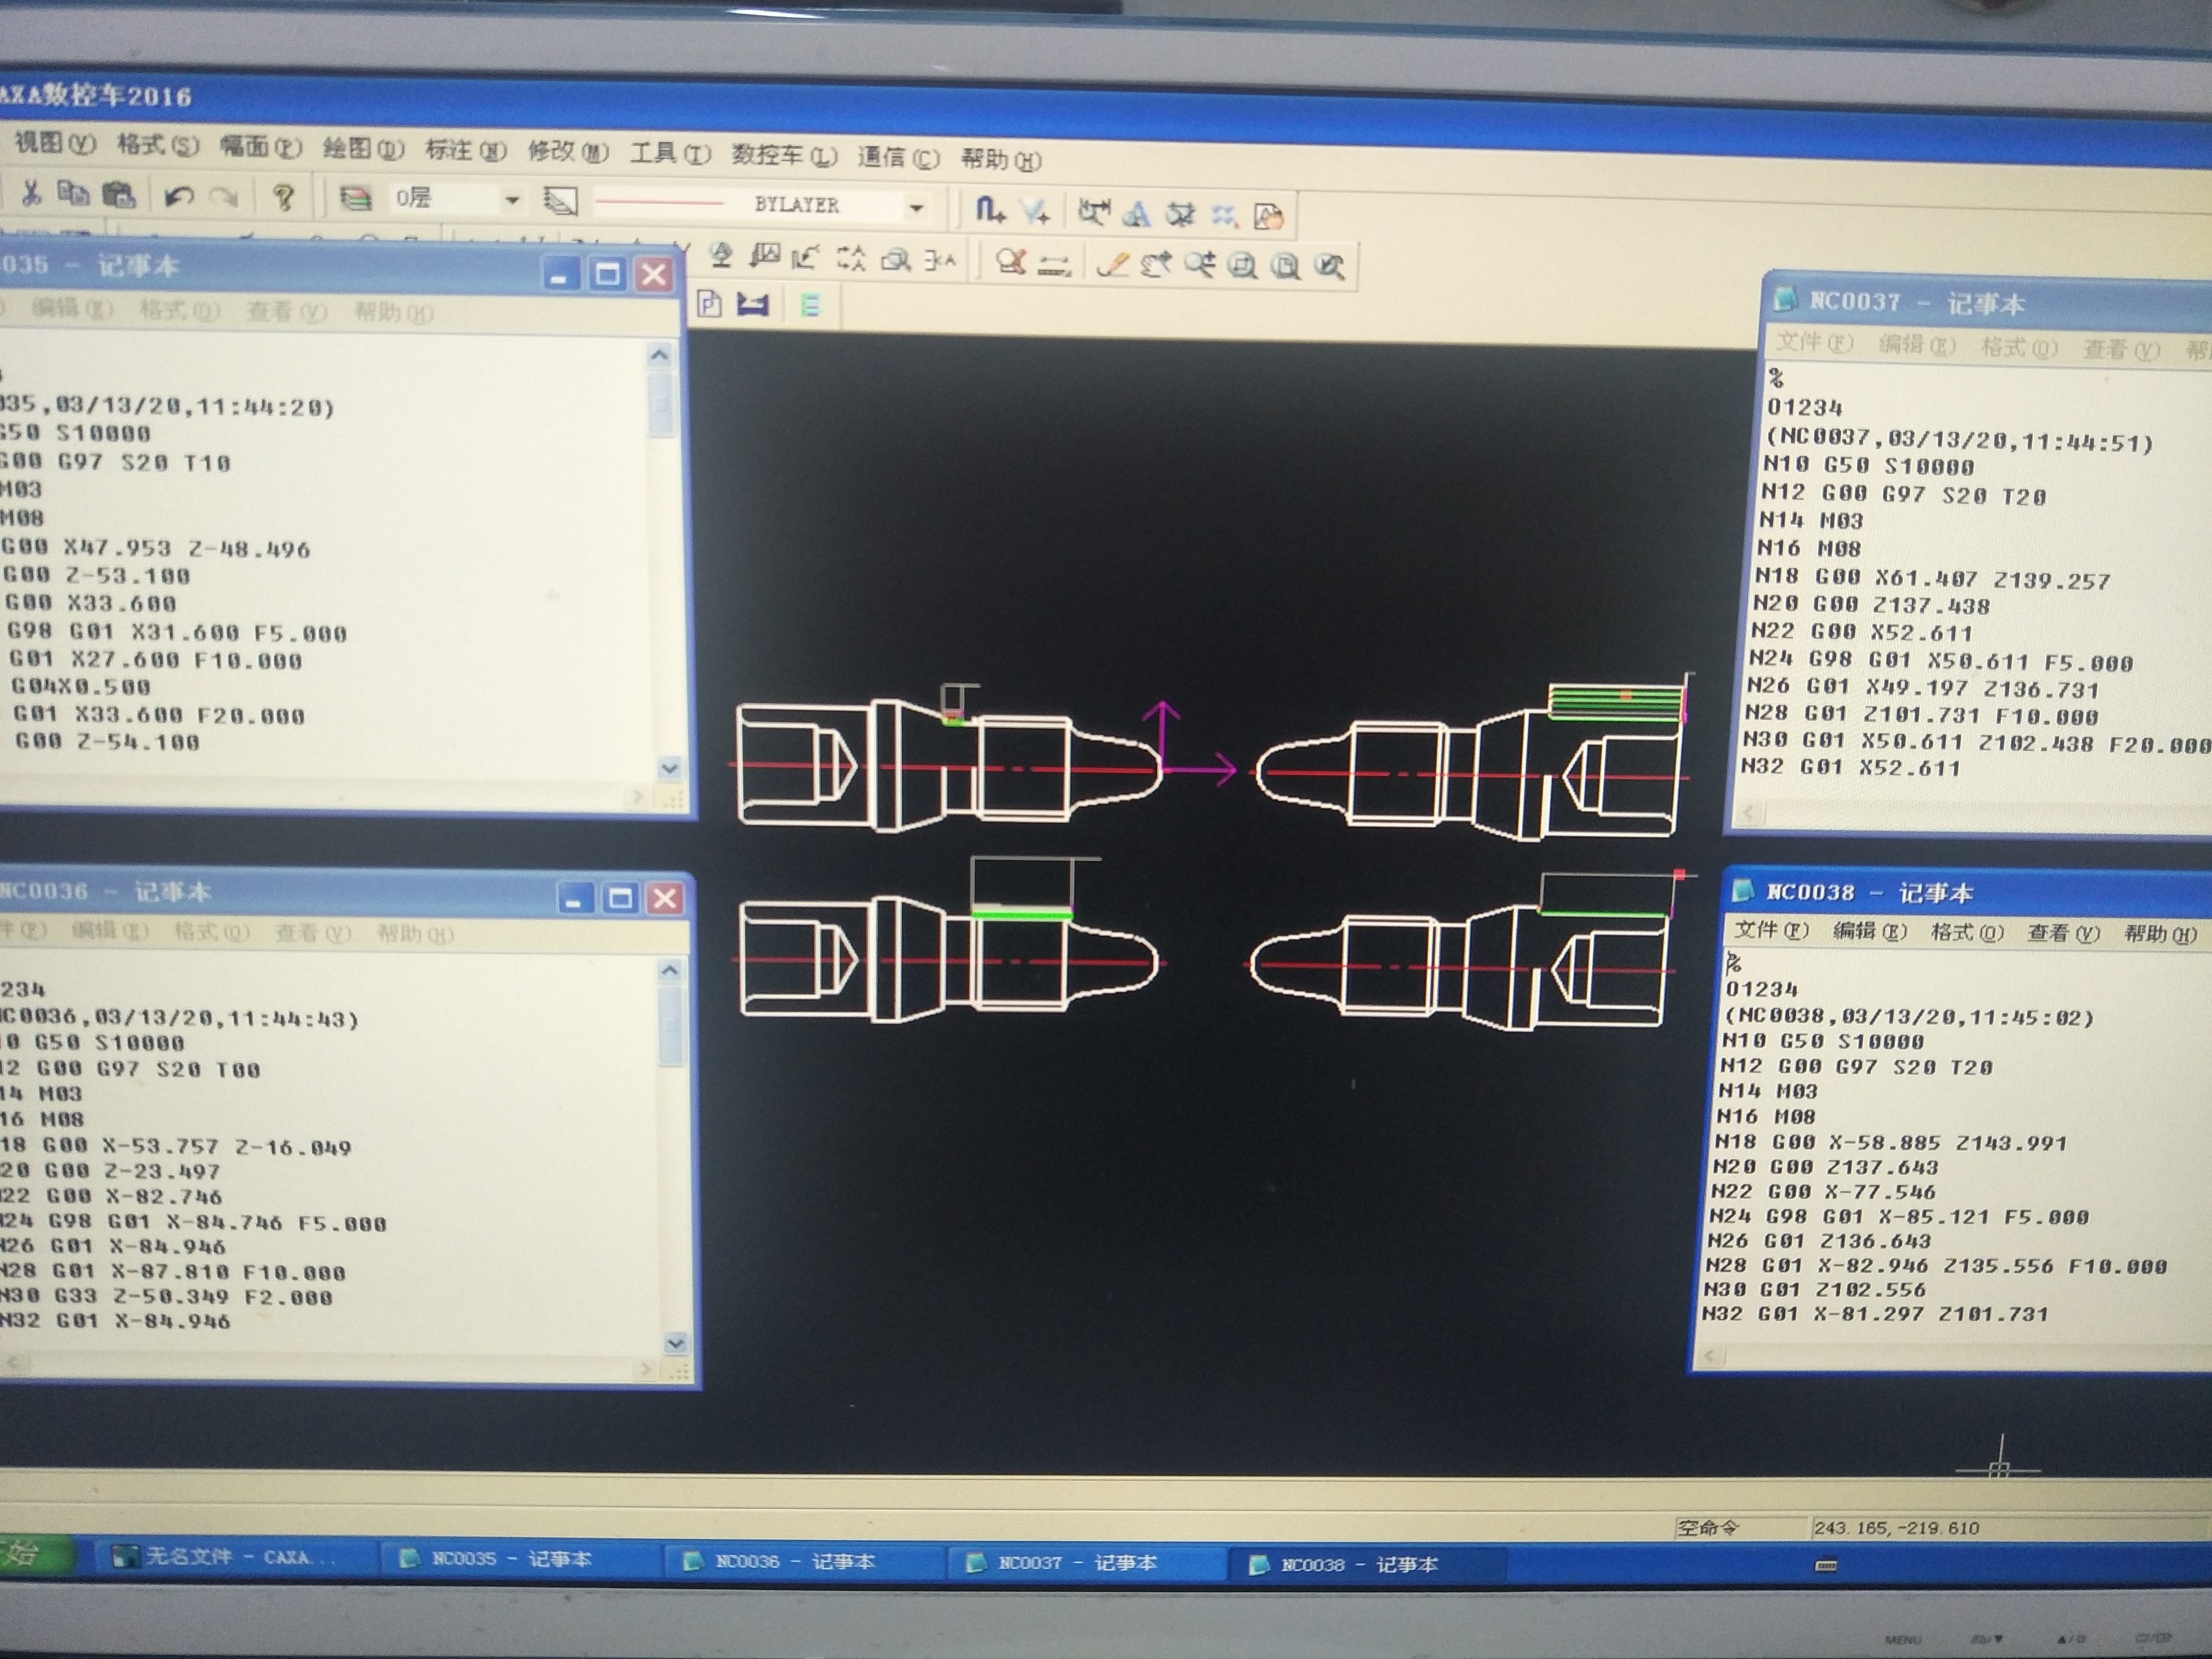
Task: Click the pencil edit icon in toolbar
Action: coord(1113,264)
